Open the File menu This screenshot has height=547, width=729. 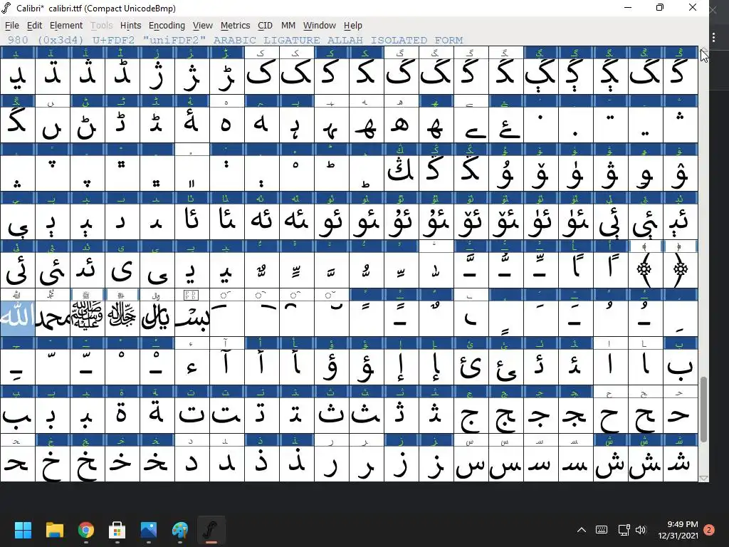click(x=12, y=26)
